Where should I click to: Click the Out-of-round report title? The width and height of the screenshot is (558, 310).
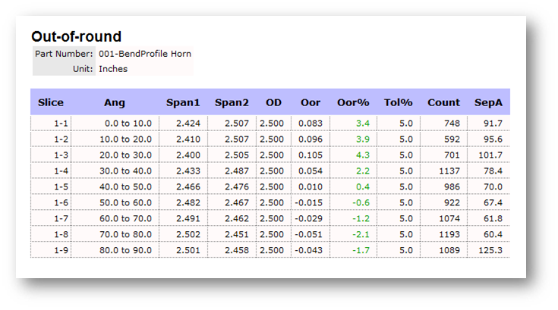76,36
